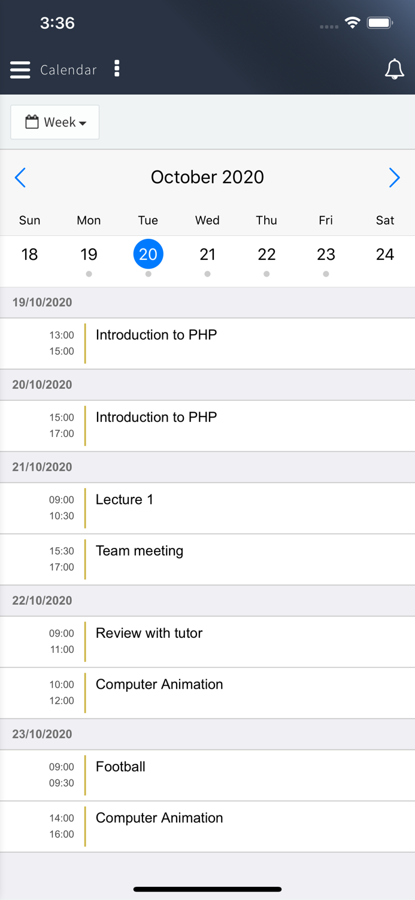Open notifications bell icon
Screen dimensions: 415x900
pos(394,70)
